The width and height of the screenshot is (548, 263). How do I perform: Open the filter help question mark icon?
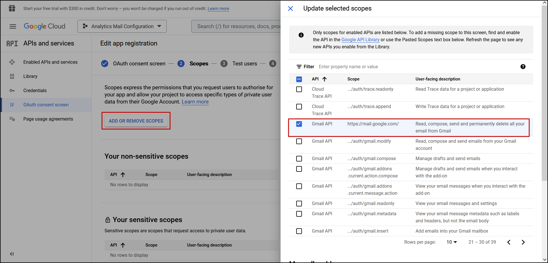click(x=523, y=67)
